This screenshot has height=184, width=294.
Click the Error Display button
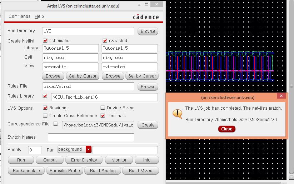coord(84,160)
